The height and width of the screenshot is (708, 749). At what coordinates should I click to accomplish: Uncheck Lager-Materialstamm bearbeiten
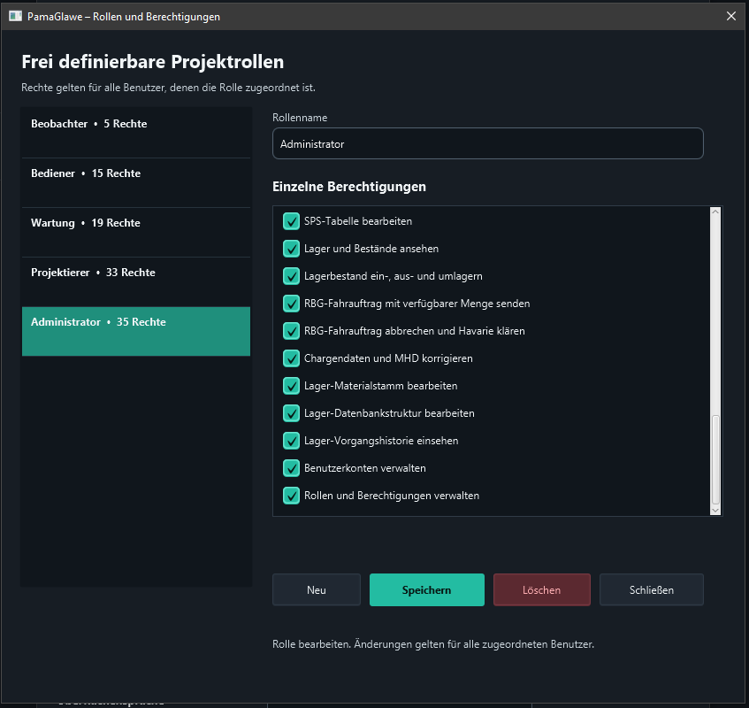click(x=291, y=386)
